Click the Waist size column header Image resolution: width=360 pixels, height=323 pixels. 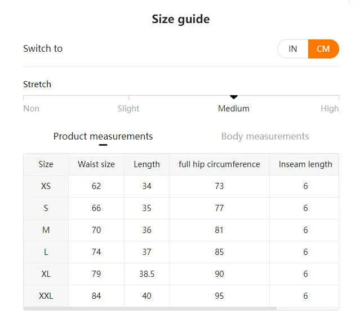[96, 164]
